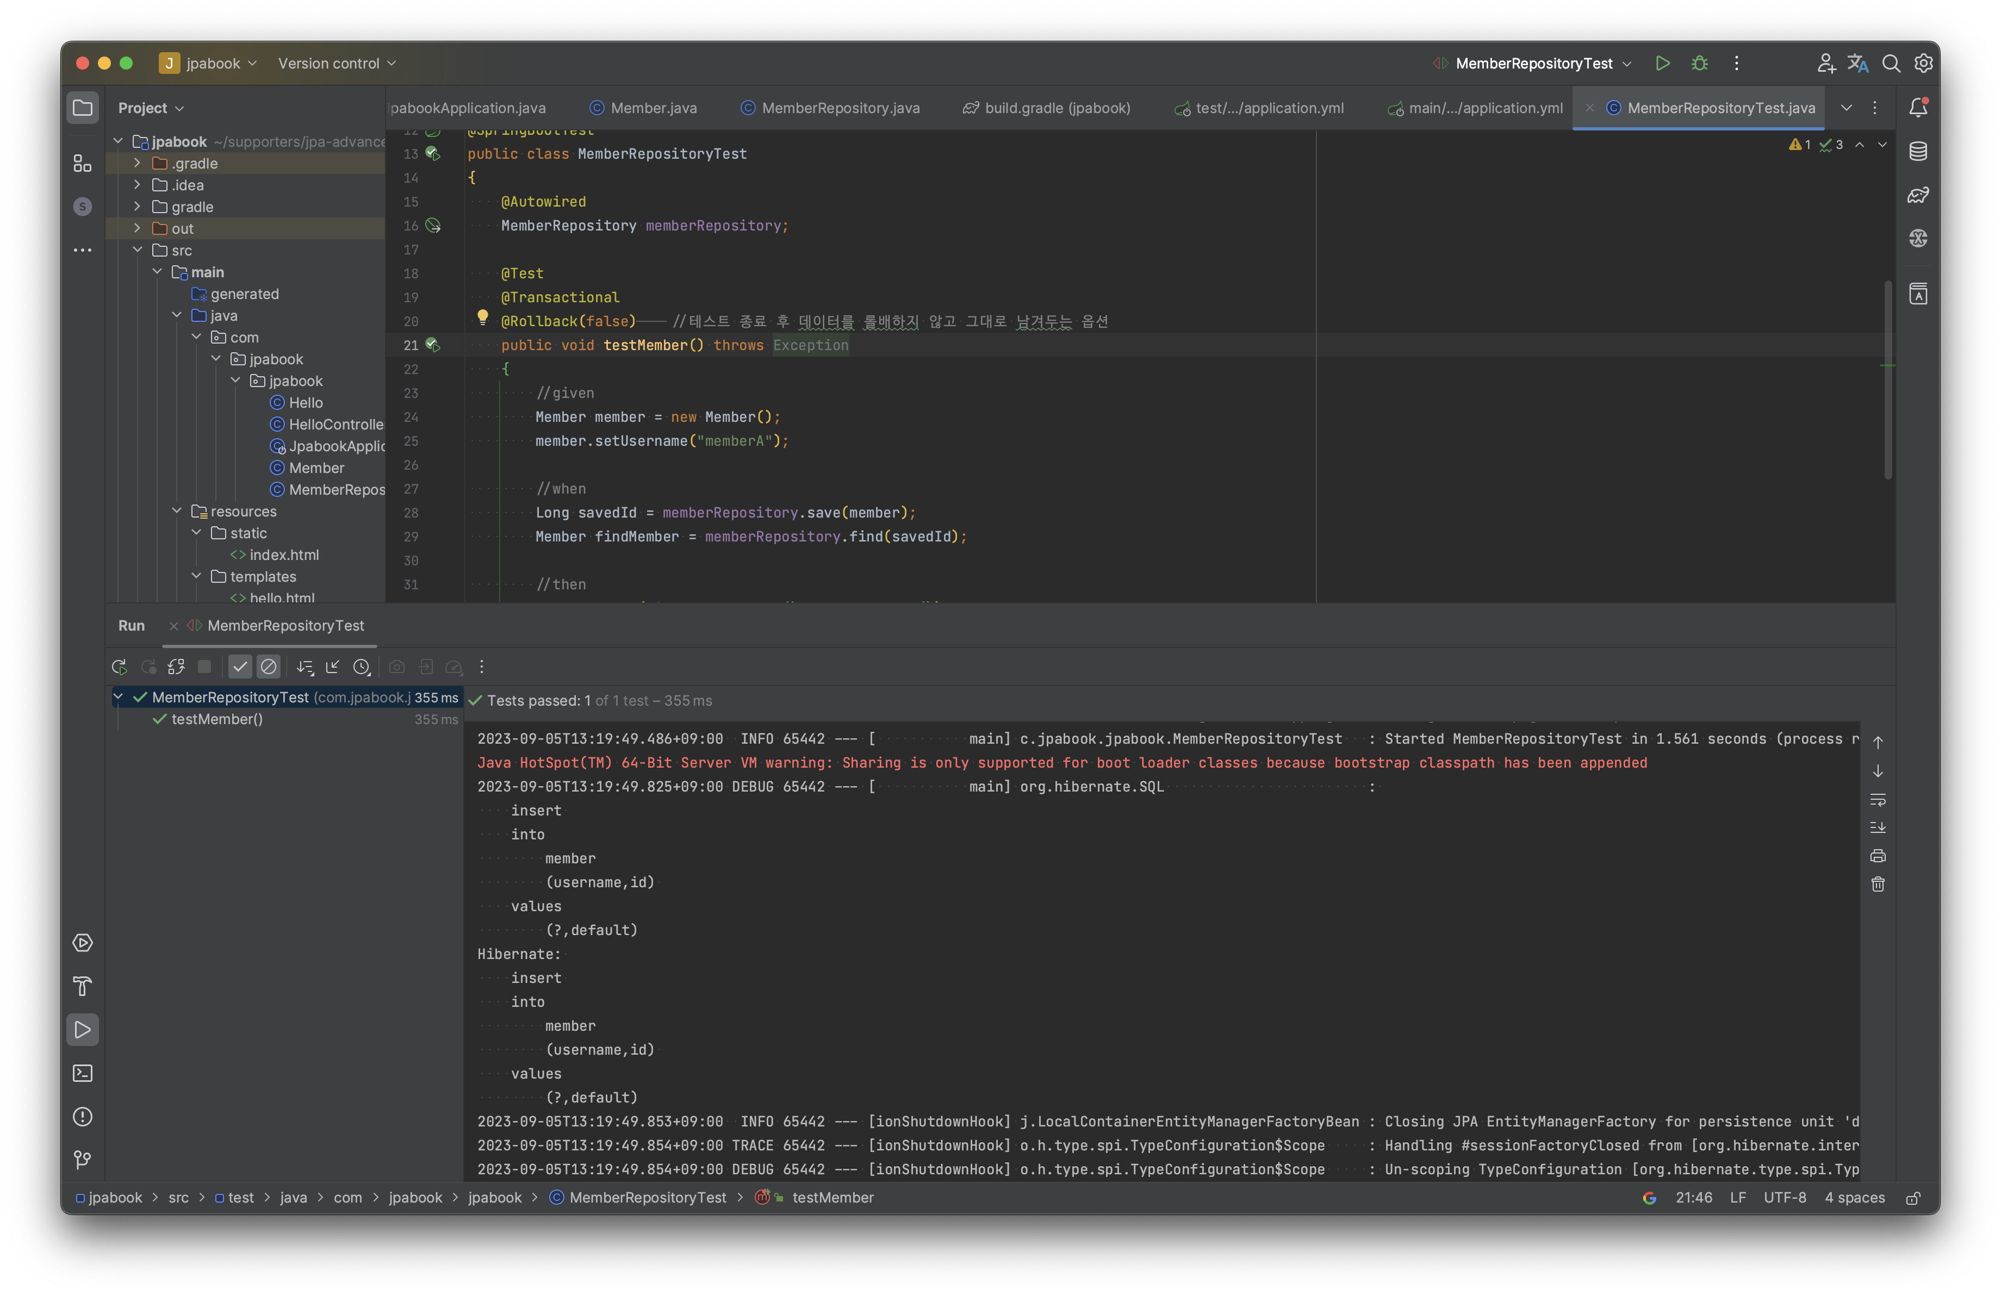Toggle Show Ignored tests button

[268, 667]
